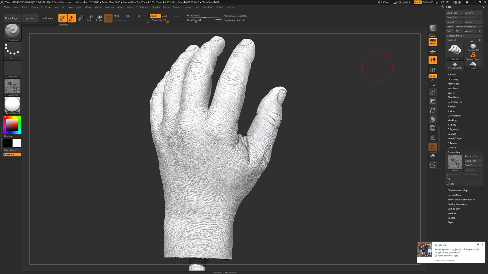Click the Frame view icon
Viewport: 488px width, 274px height.
coord(432,92)
